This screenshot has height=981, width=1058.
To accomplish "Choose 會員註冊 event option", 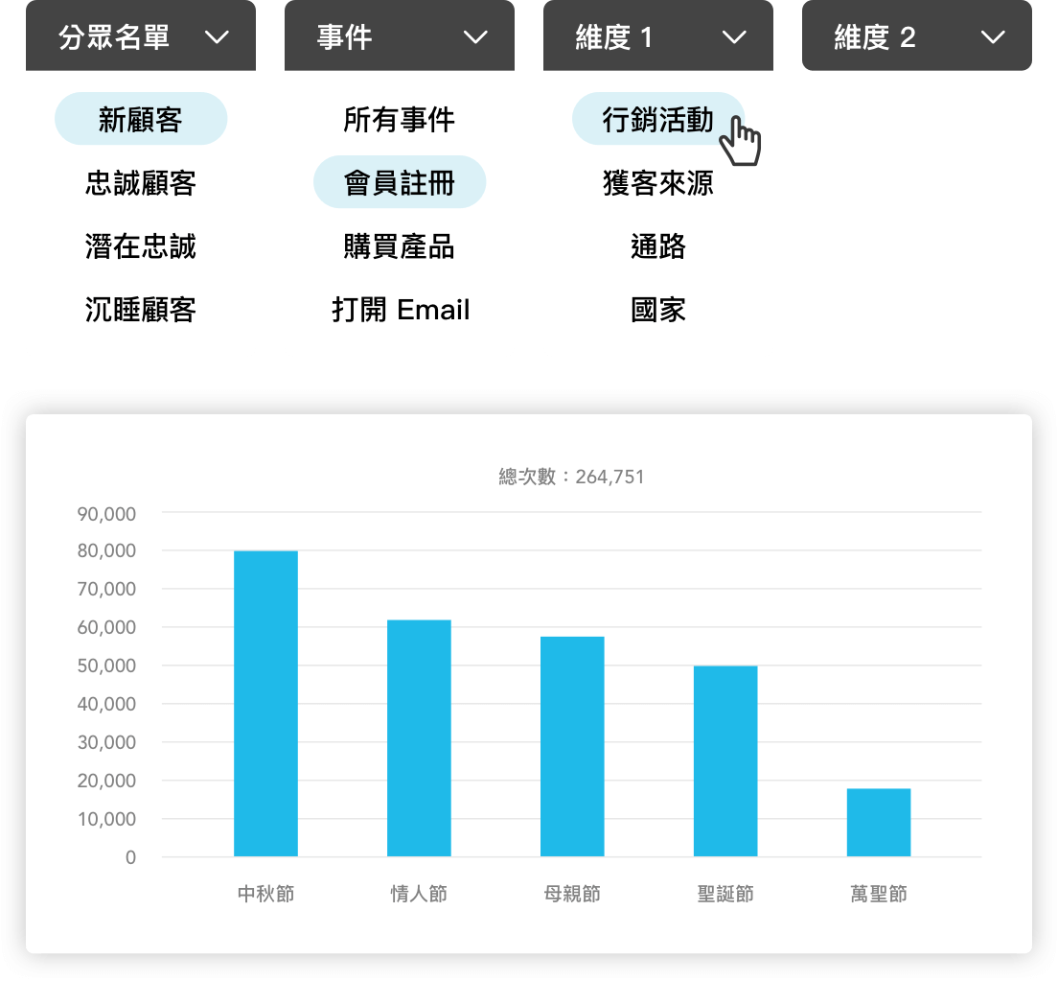I will (400, 183).
